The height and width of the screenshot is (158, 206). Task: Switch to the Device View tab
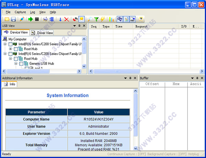click(x=16, y=32)
